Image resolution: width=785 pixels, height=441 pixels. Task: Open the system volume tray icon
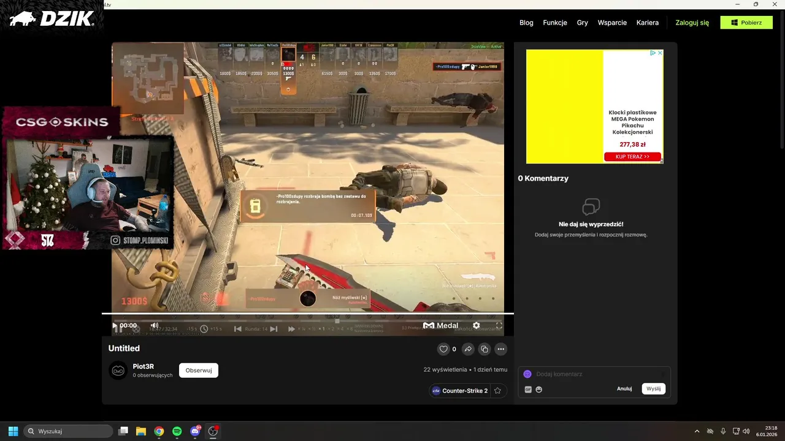(x=746, y=431)
